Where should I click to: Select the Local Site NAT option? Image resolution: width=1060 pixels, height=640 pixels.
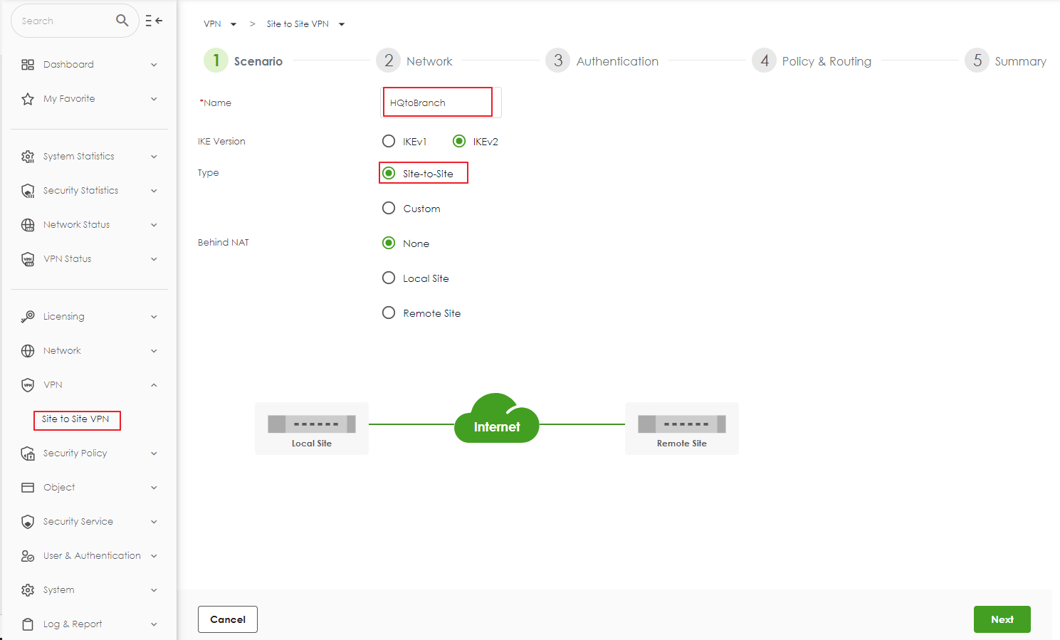(x=389, y=278)
